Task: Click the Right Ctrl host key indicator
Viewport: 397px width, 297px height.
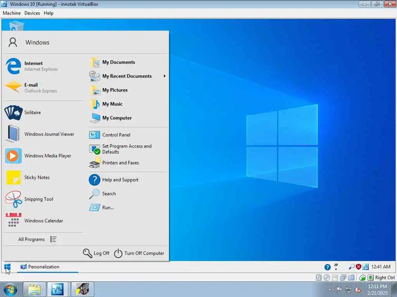Action: 385,278
